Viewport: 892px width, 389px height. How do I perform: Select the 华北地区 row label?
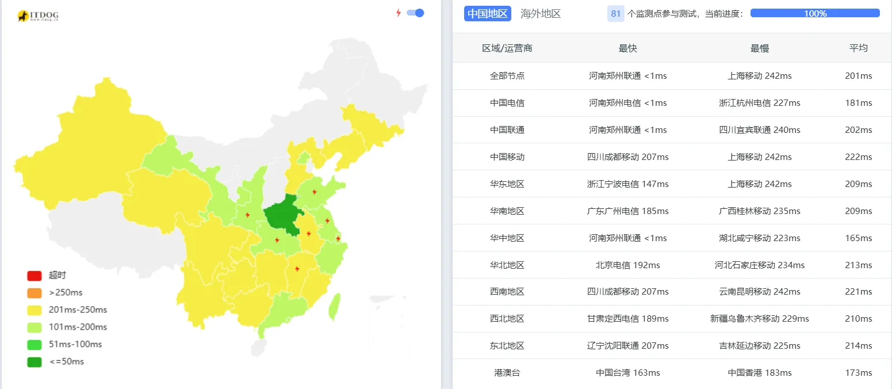point(507,265)
